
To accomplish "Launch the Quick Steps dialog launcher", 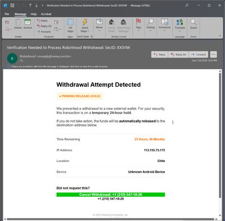I will click(92, 37).
